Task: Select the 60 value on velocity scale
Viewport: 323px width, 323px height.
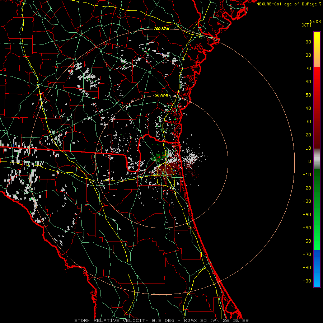Action: [308, 82]
